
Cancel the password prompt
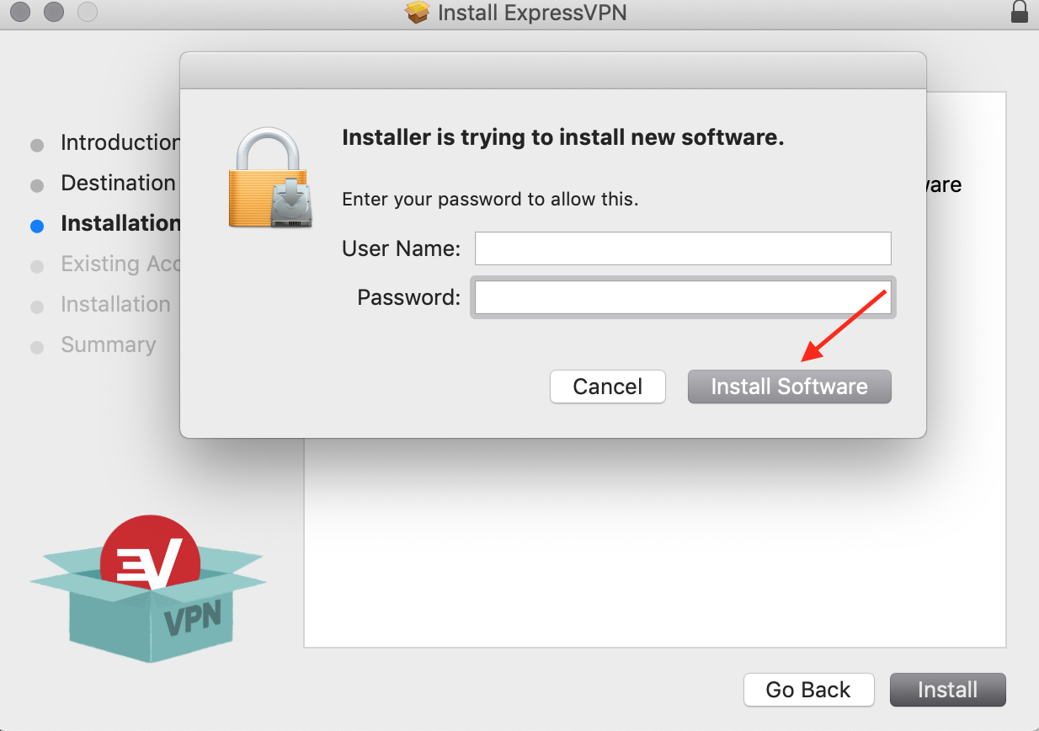pyautogui.click(x=608, y=387)
